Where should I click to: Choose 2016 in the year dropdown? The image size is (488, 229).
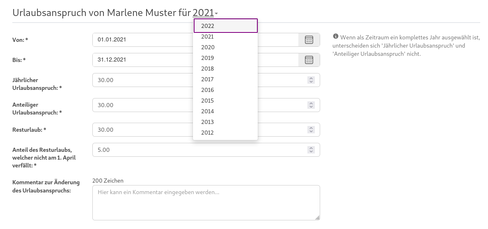pyautogui.click(x=225, y=90)
